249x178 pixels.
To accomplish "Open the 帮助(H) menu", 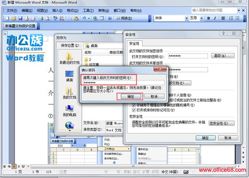I will point(136,11).
